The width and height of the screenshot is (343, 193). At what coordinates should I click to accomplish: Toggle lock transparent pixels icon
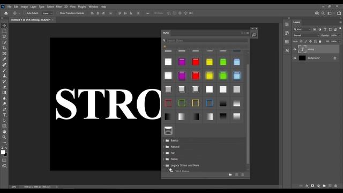click(301, 41)
